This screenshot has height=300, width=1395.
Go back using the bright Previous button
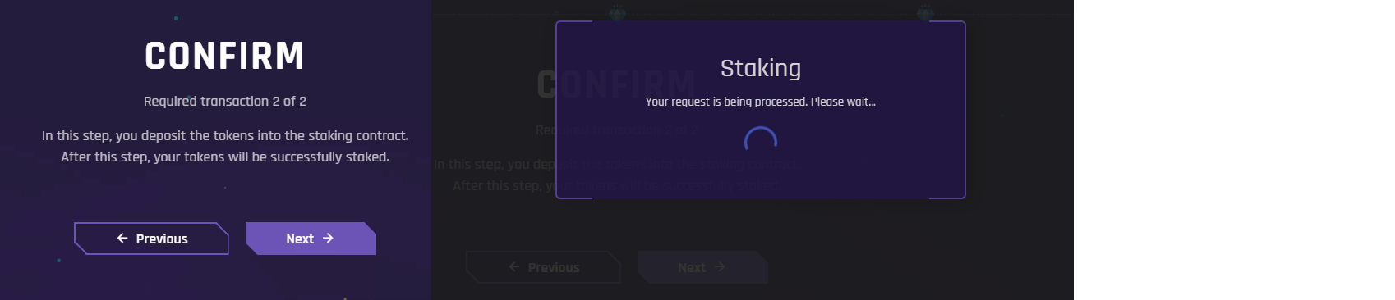click(x=151, y=239)
